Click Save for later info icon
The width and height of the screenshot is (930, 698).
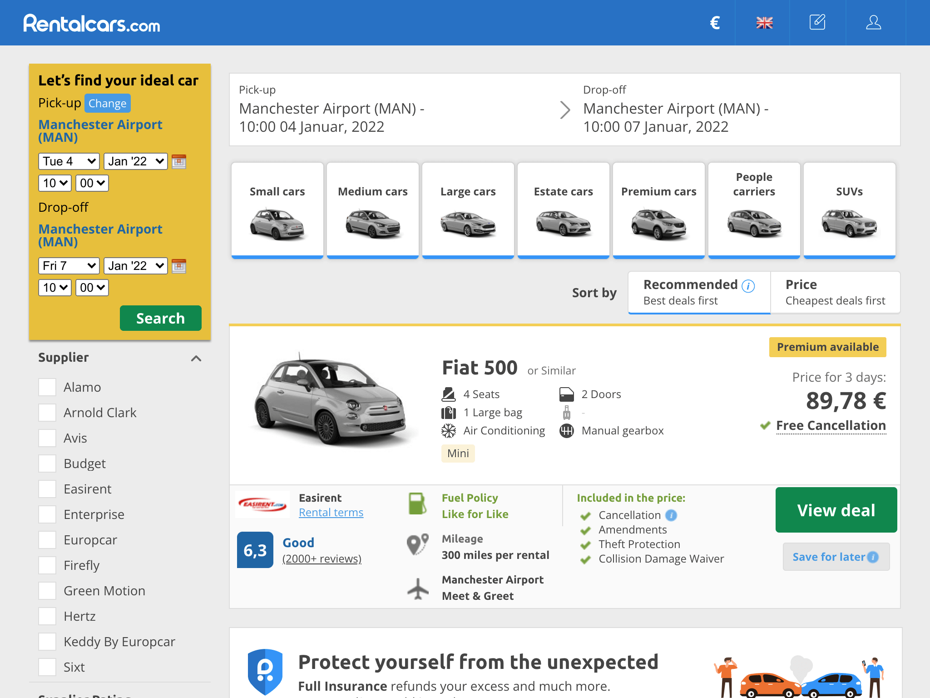873,557
